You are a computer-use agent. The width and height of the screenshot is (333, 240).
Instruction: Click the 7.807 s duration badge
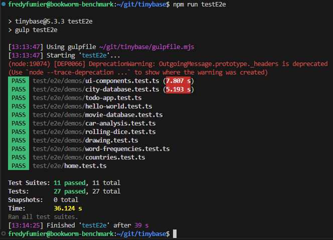(178, 81)
